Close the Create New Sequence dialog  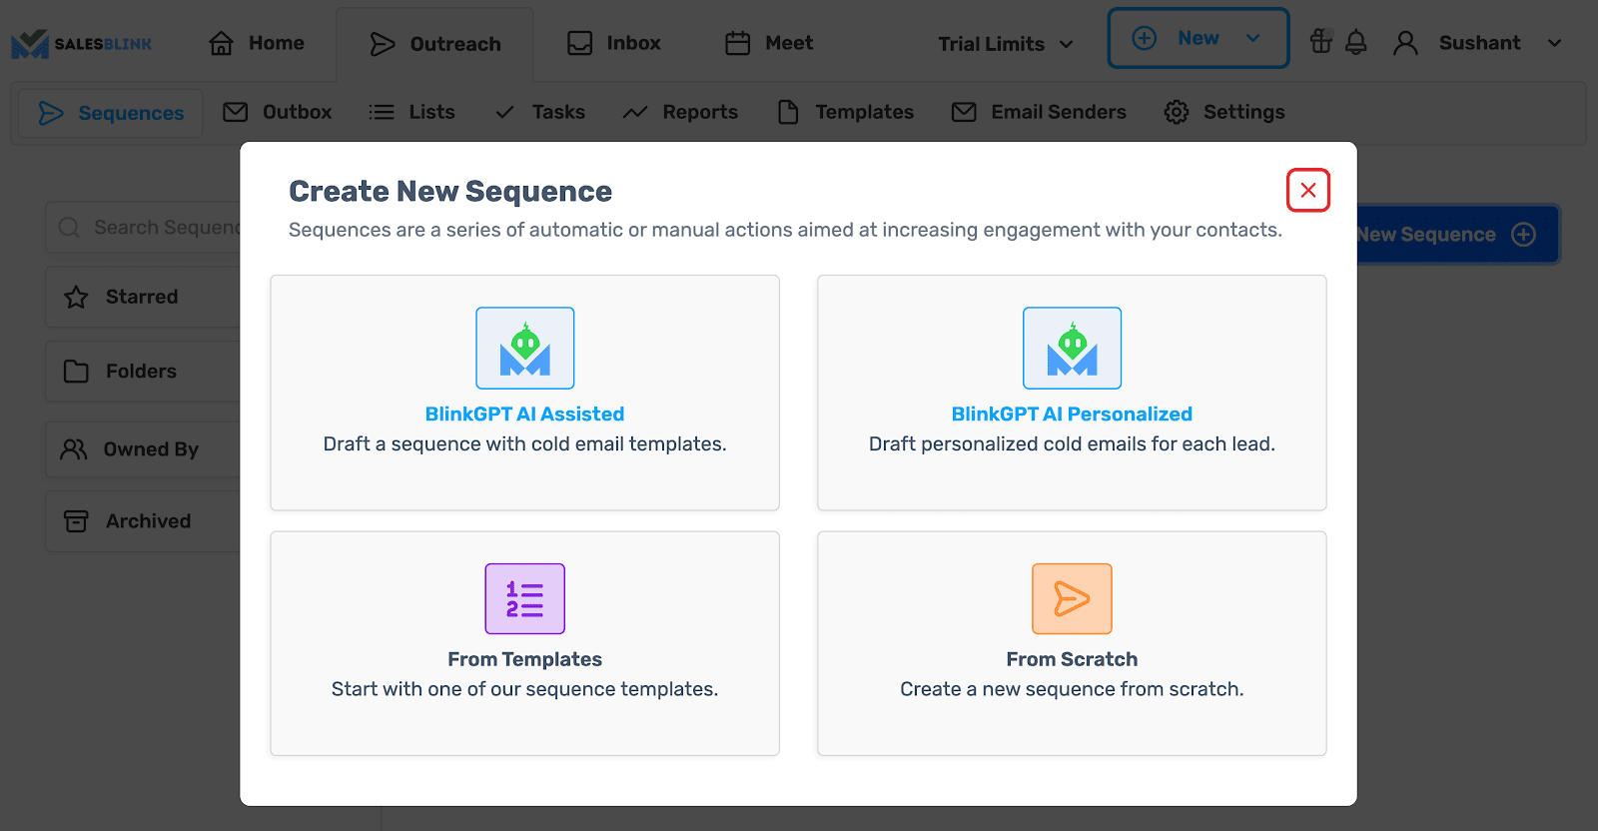click(x=1307, y=190)
